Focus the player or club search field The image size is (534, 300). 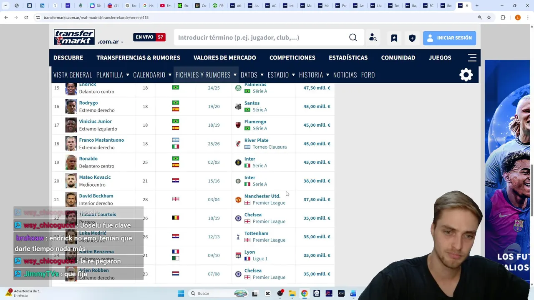[261, 37]
